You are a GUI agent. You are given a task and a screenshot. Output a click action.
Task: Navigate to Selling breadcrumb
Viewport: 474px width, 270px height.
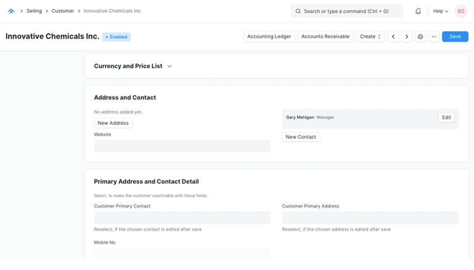click(34, 11)
